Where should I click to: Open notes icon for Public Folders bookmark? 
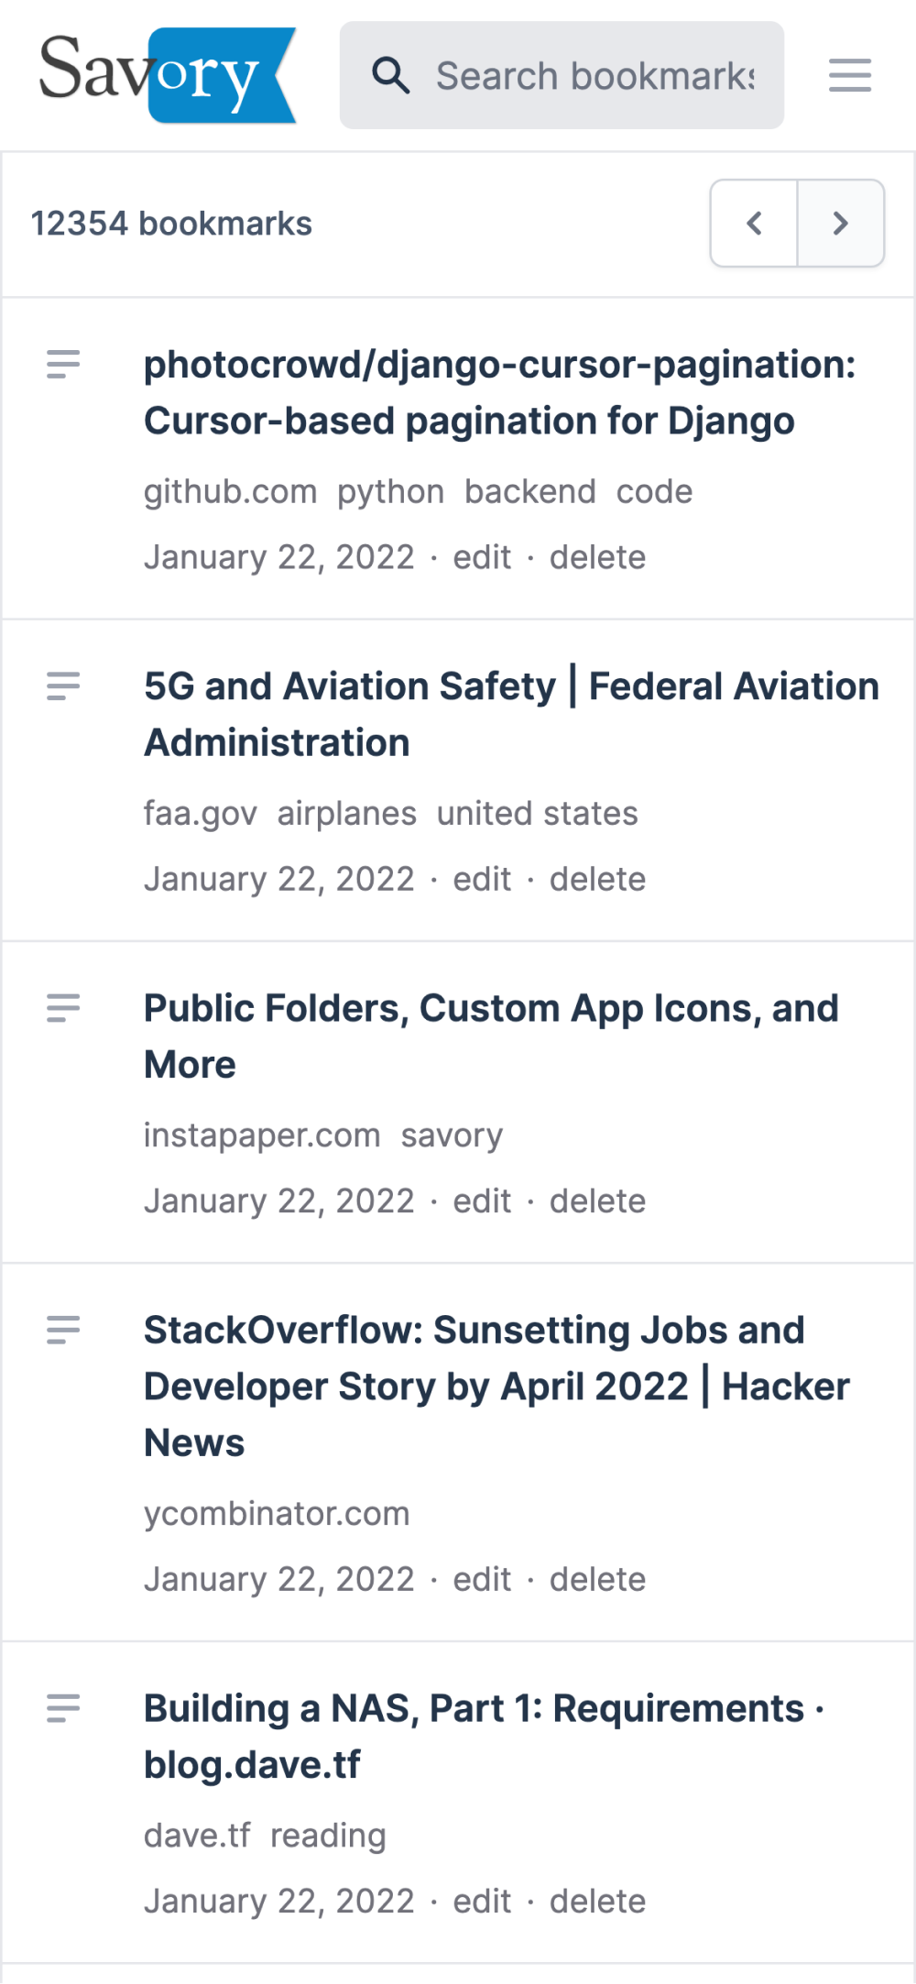(x=63, y=1008)
